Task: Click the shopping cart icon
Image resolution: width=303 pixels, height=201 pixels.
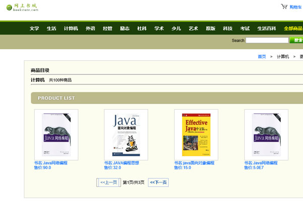Action: pyautogui.click(x=284, y=7)
